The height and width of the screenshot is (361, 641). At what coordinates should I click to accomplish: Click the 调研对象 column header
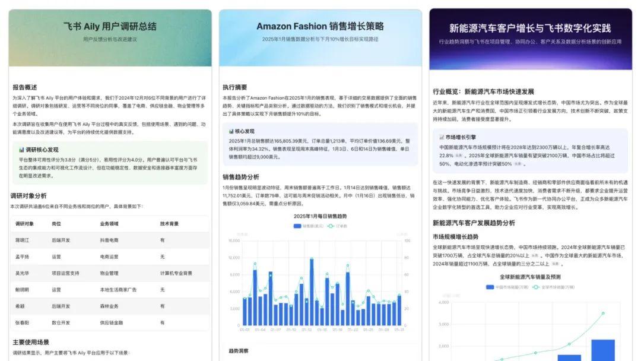tap(24, 224)
